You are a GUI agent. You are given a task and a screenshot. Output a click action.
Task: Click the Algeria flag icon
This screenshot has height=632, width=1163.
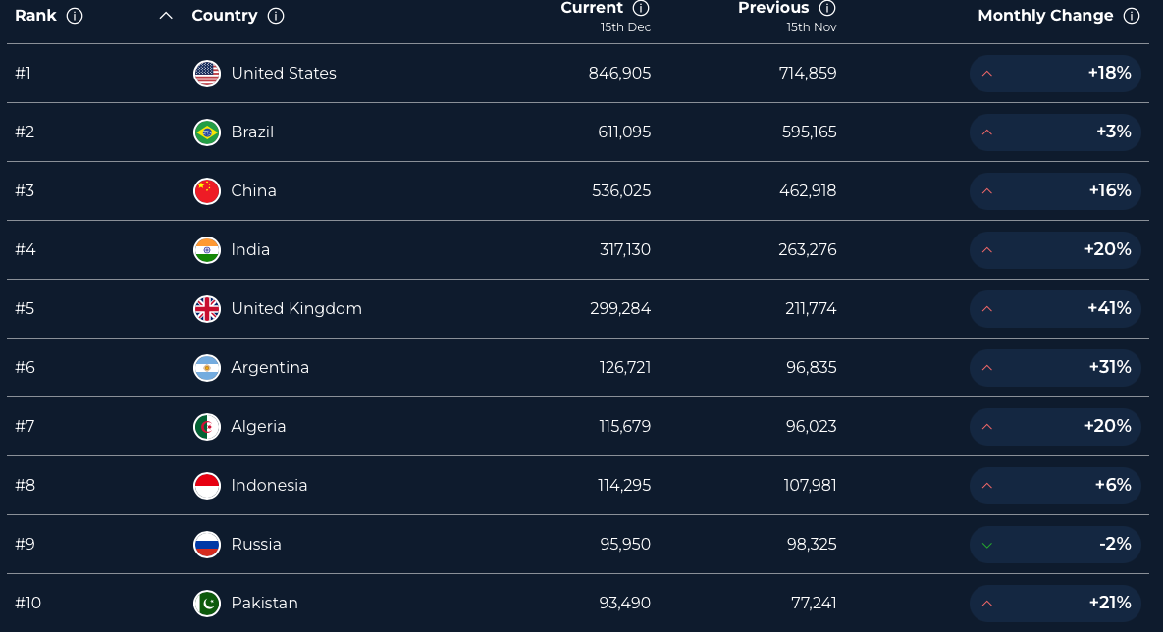(x=207, y=427)
